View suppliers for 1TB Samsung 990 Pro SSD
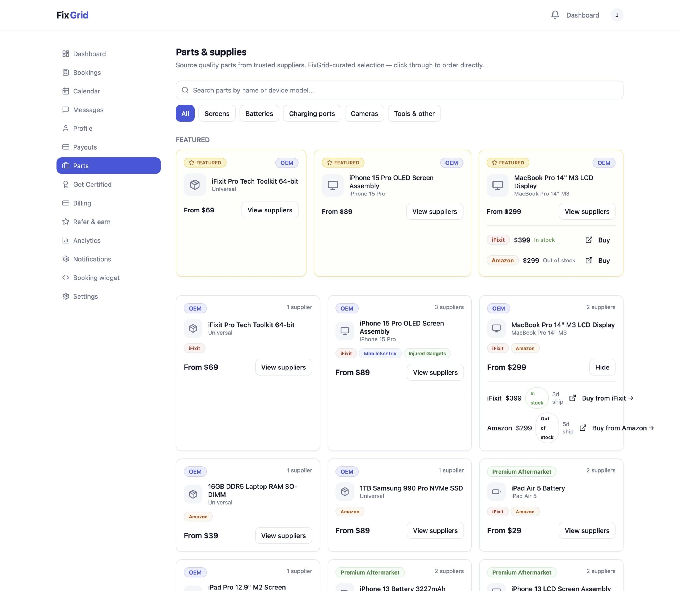The width and height of the screenshot is (680, 591). tap(435, 530)
